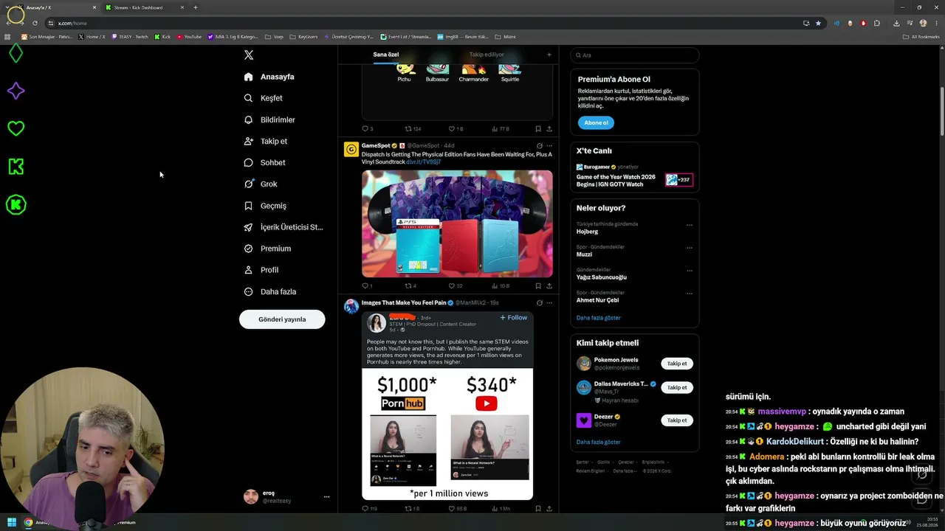Open options for Ahmet Nur Çebi trend
Image resolution: width=945 pixels, height=531 pixels.
[x=690, y=294]
